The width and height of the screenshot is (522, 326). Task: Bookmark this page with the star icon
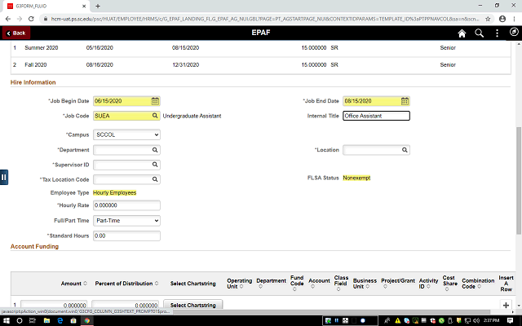pos(488,19)
